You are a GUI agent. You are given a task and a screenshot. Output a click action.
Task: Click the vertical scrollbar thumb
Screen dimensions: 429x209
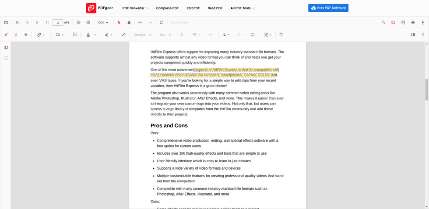click(426, 90)
